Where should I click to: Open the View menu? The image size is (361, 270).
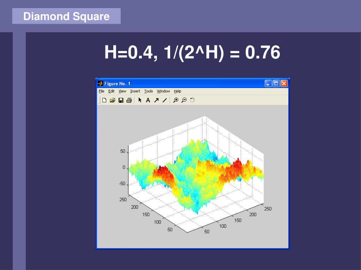pos(122,91)
